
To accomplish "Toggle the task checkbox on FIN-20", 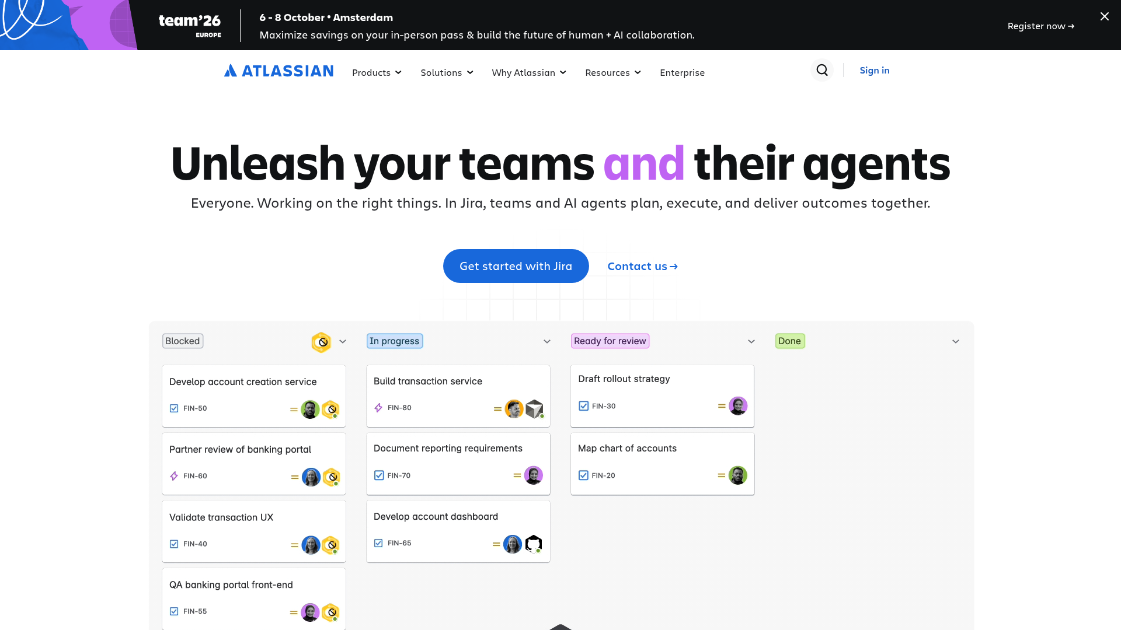I will pyautogui.click(x=583, y=475).
